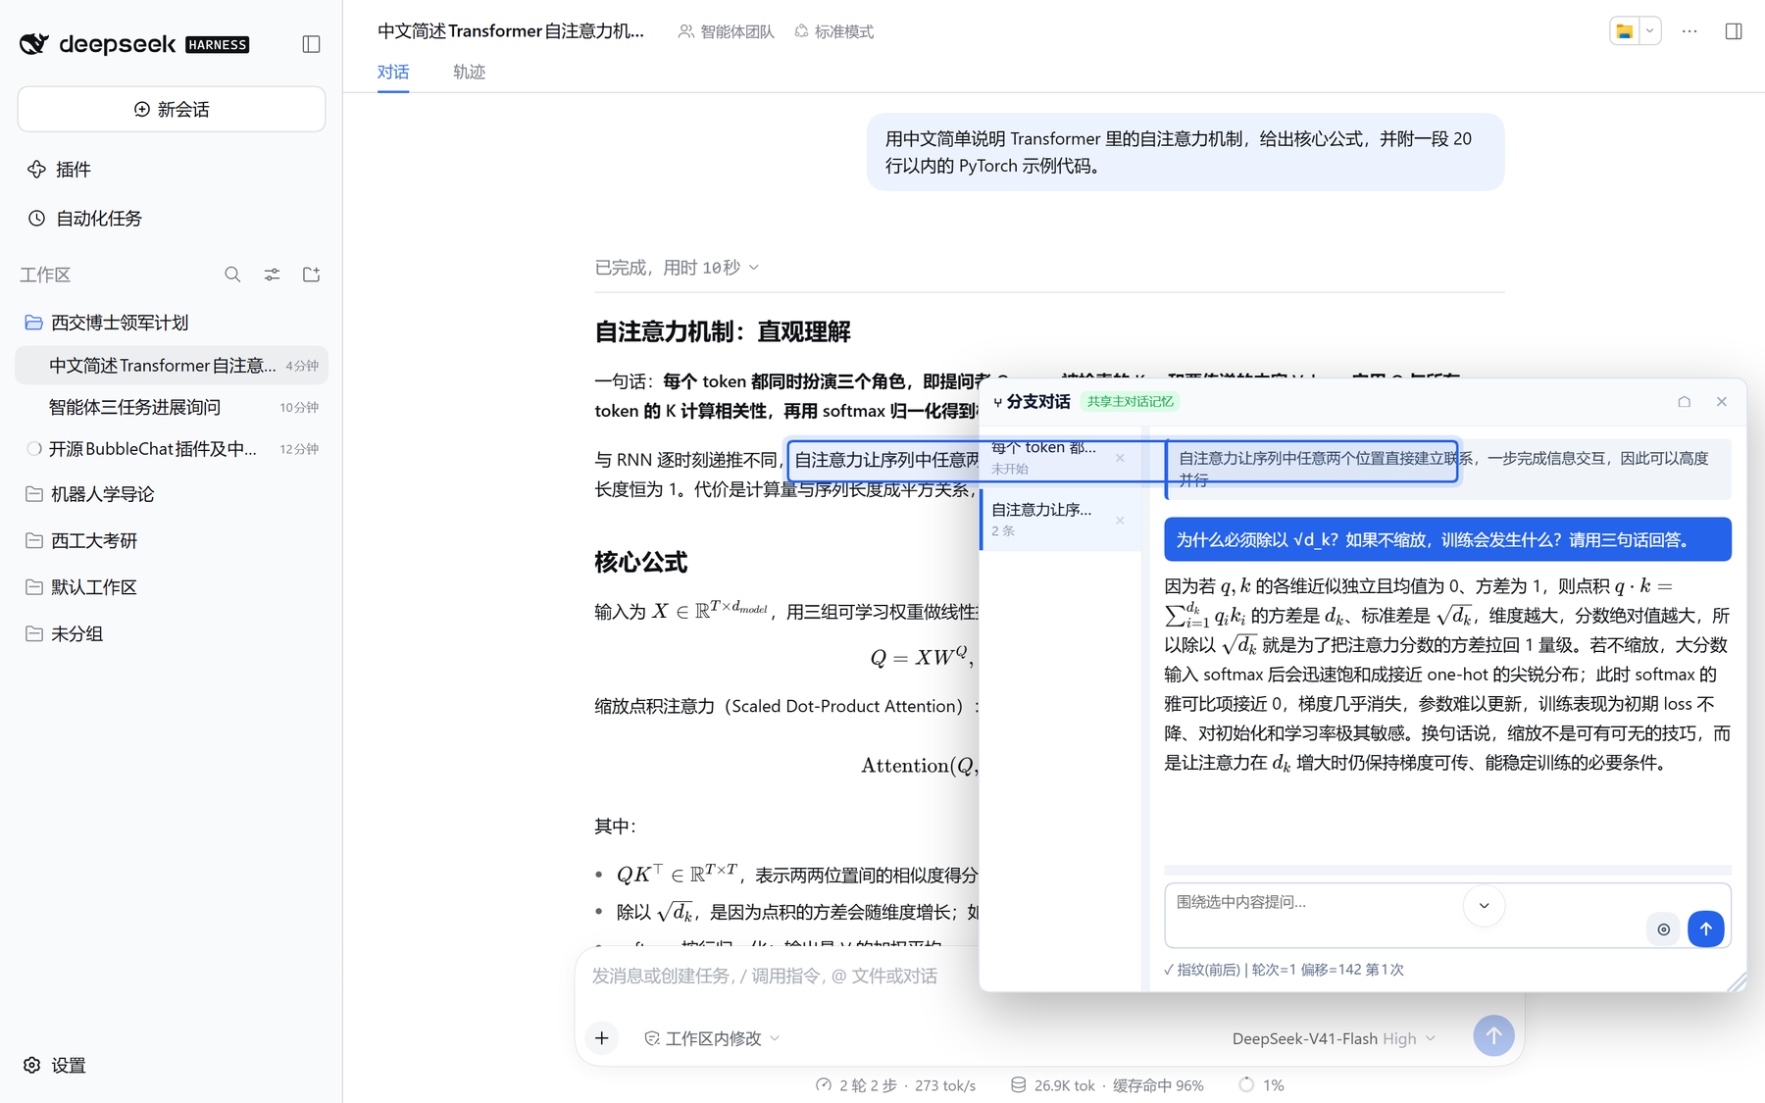Search the 工作区 workspace list
This screenshot has width=1765, height=1103.
[x=232, y=275]
